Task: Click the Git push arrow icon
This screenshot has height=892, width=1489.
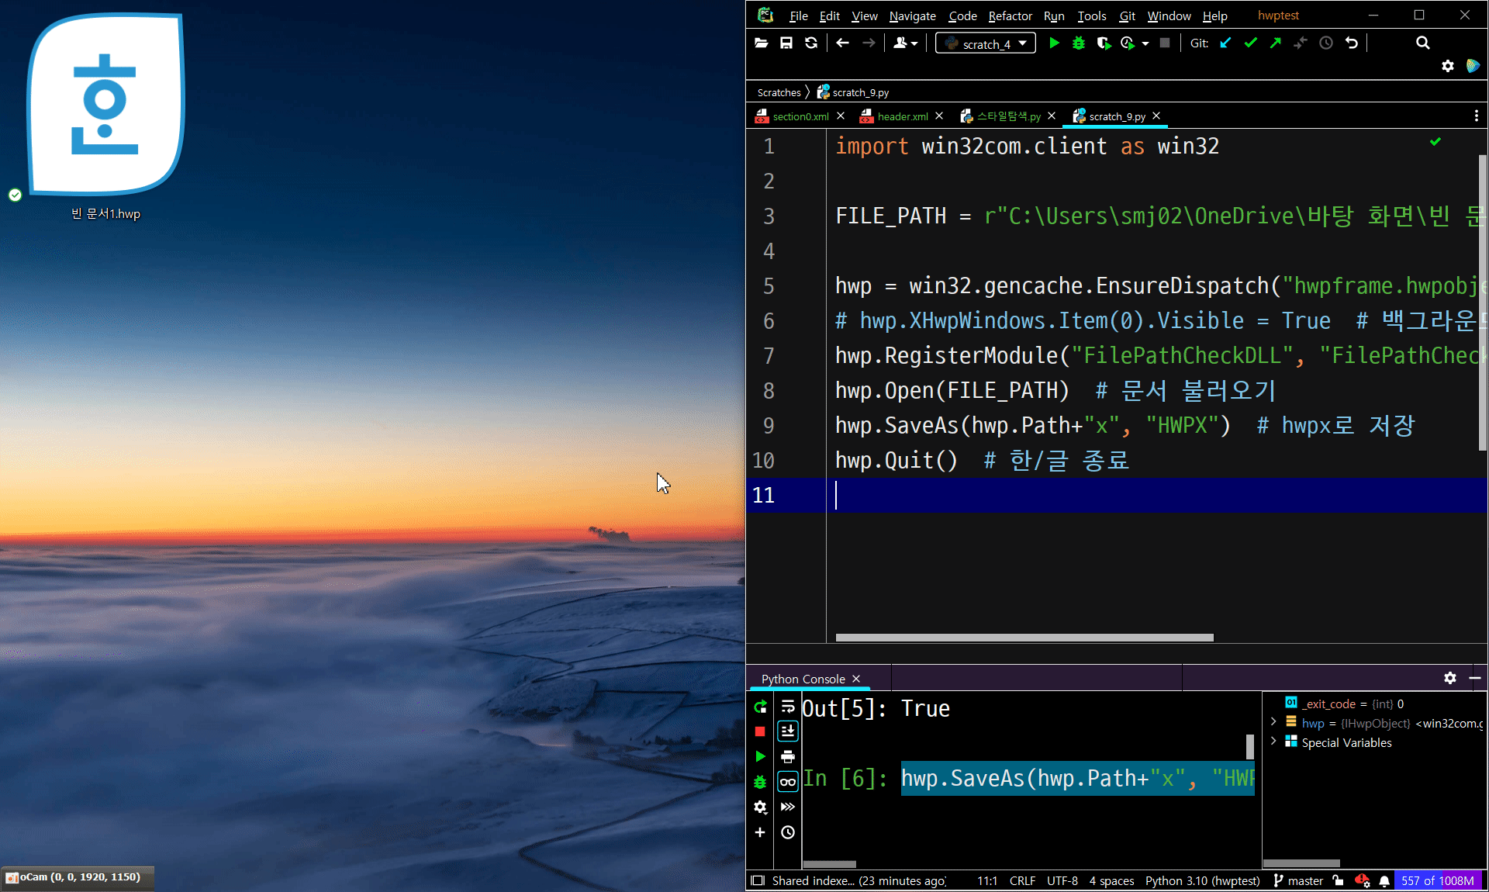Action: point(1275,43)
